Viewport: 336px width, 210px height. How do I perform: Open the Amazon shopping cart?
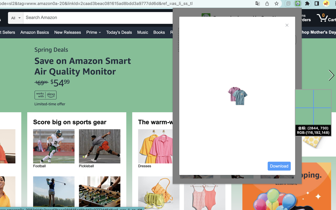[x=326, y=18]
